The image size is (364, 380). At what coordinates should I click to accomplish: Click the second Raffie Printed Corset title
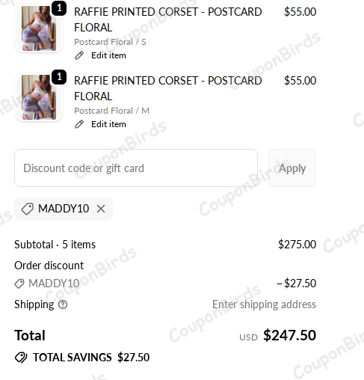[x=168, y=88]
